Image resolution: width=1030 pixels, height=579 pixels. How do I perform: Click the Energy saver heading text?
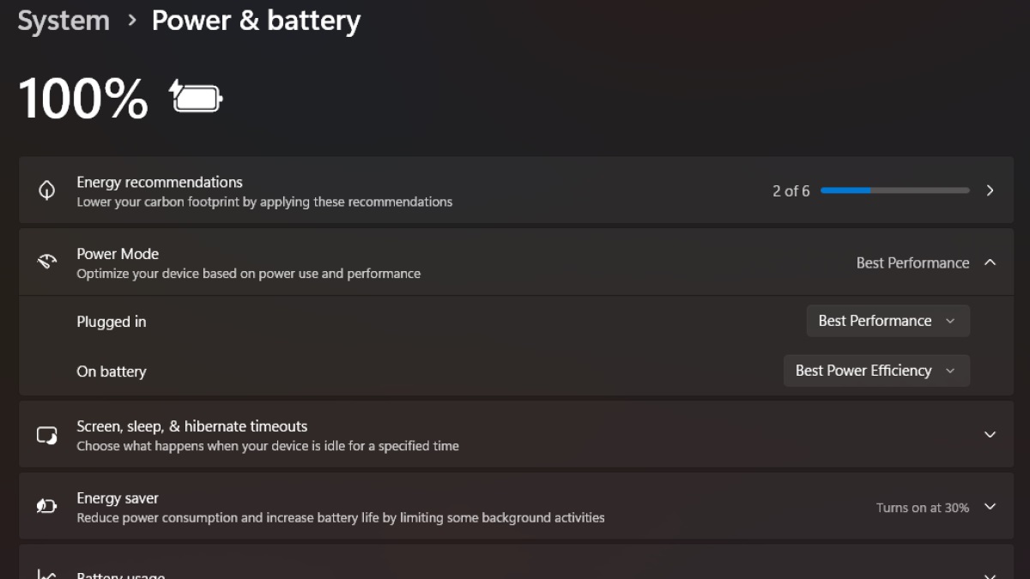click(x=118, y=498)
